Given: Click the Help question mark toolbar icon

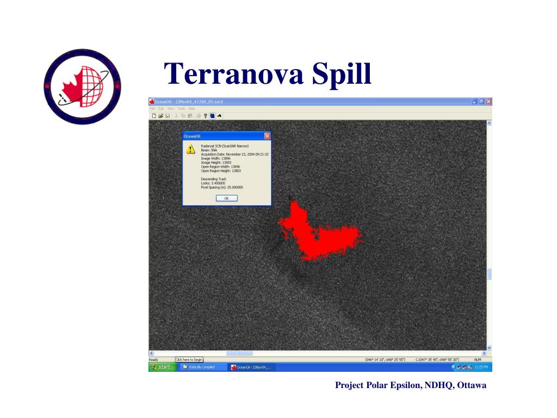Looking at the screenshot, I should pyautogui.click(x=205, y=116).
